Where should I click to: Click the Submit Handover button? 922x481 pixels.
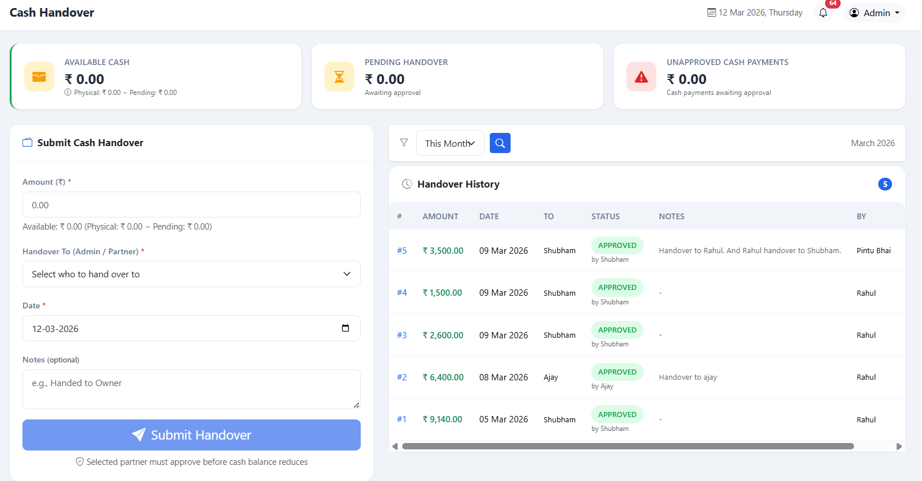click(x=191, y=435)
